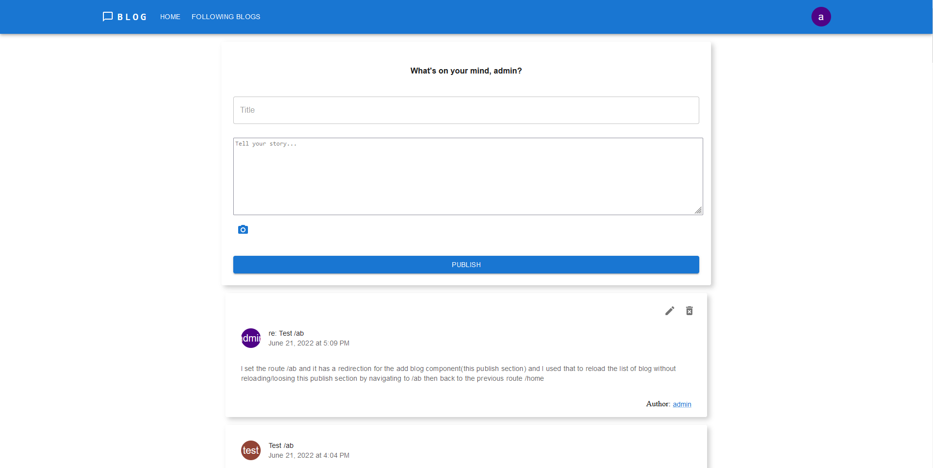Click into the 'Tell your story' textarea
Image resolution: width=933 pixels, height=468 pixels.
coord(468,176)
